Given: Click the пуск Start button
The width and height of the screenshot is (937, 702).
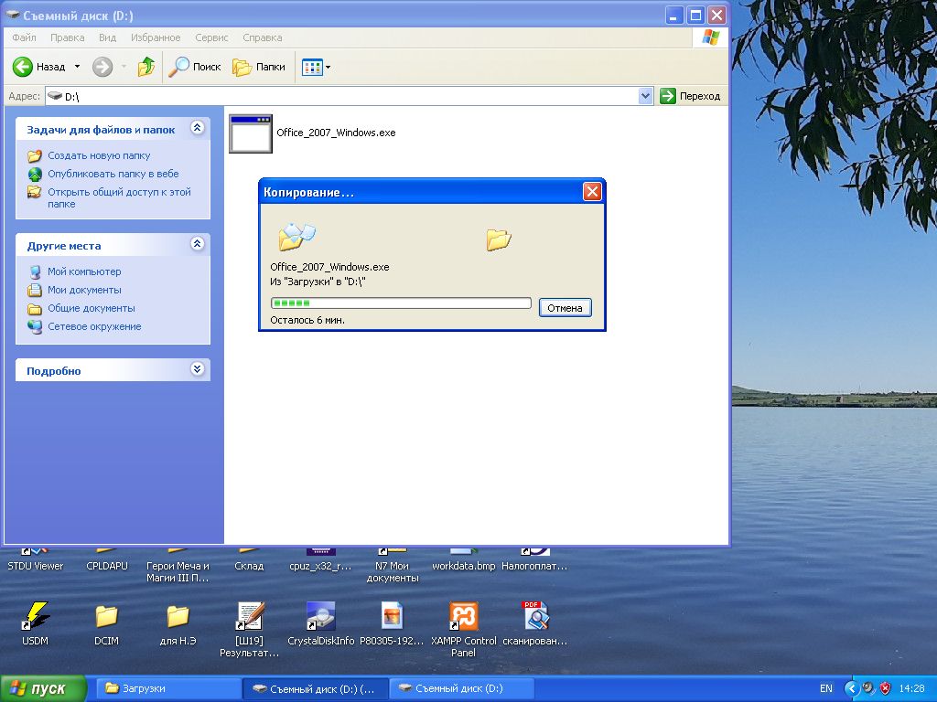Looking at the screenshot, I should (43, 689).
